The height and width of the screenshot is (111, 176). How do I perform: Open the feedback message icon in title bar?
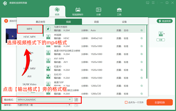pos(148,3)
